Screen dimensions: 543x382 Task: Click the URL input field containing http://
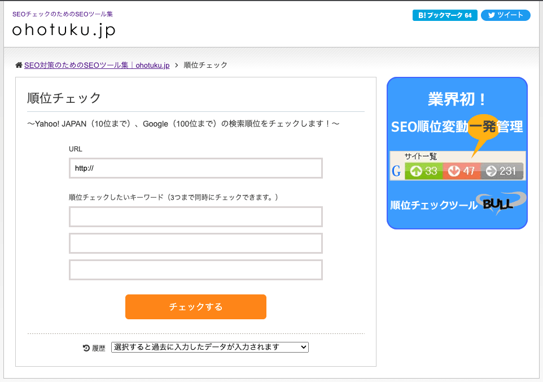pyautogui.click(x=196, y=168)
